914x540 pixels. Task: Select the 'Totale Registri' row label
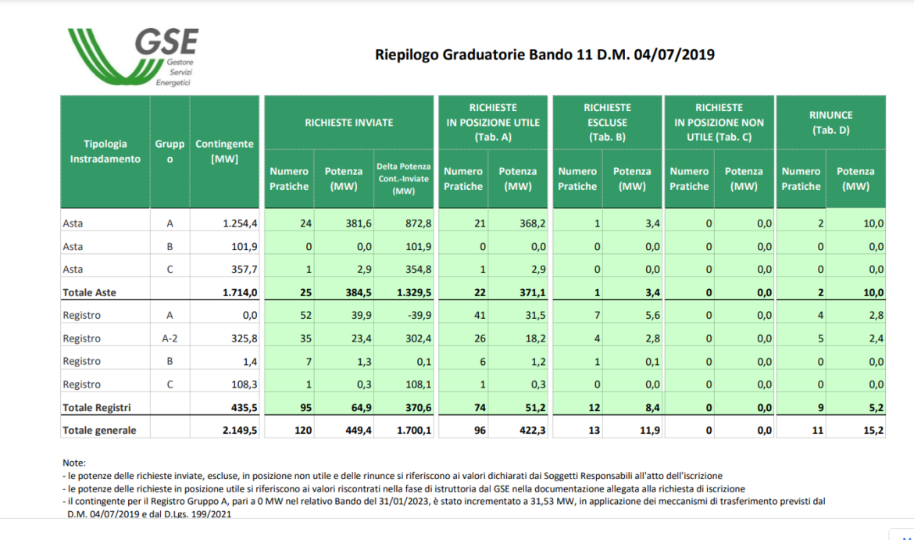coord(96,407)
